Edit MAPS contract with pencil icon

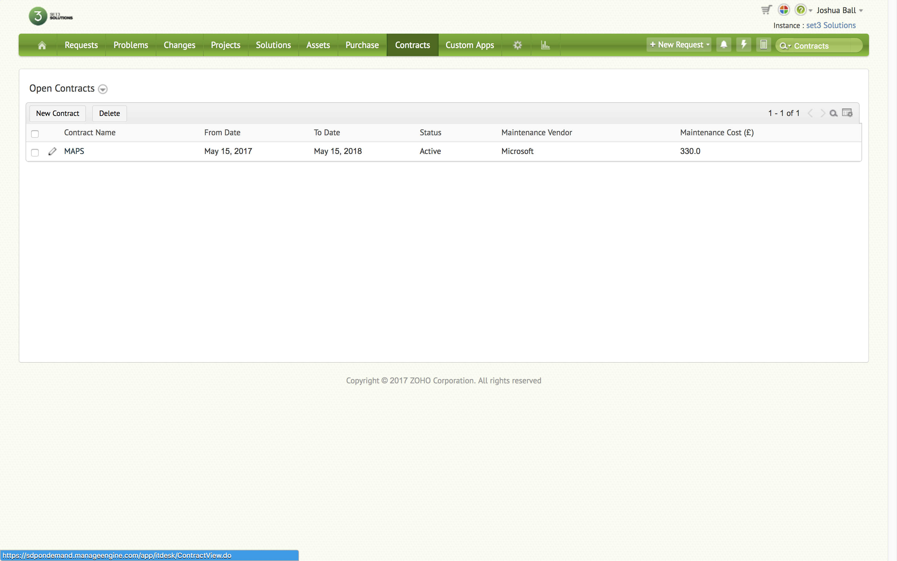tap(52, 151)
